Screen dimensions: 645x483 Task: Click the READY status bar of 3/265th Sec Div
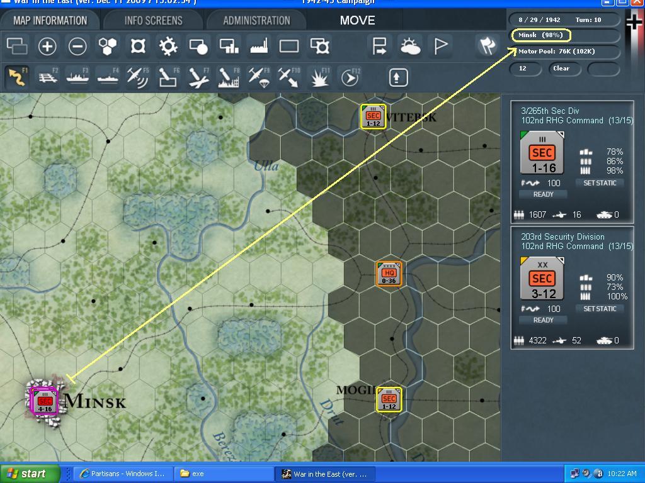pyautogui.click(x=543, y=194)
